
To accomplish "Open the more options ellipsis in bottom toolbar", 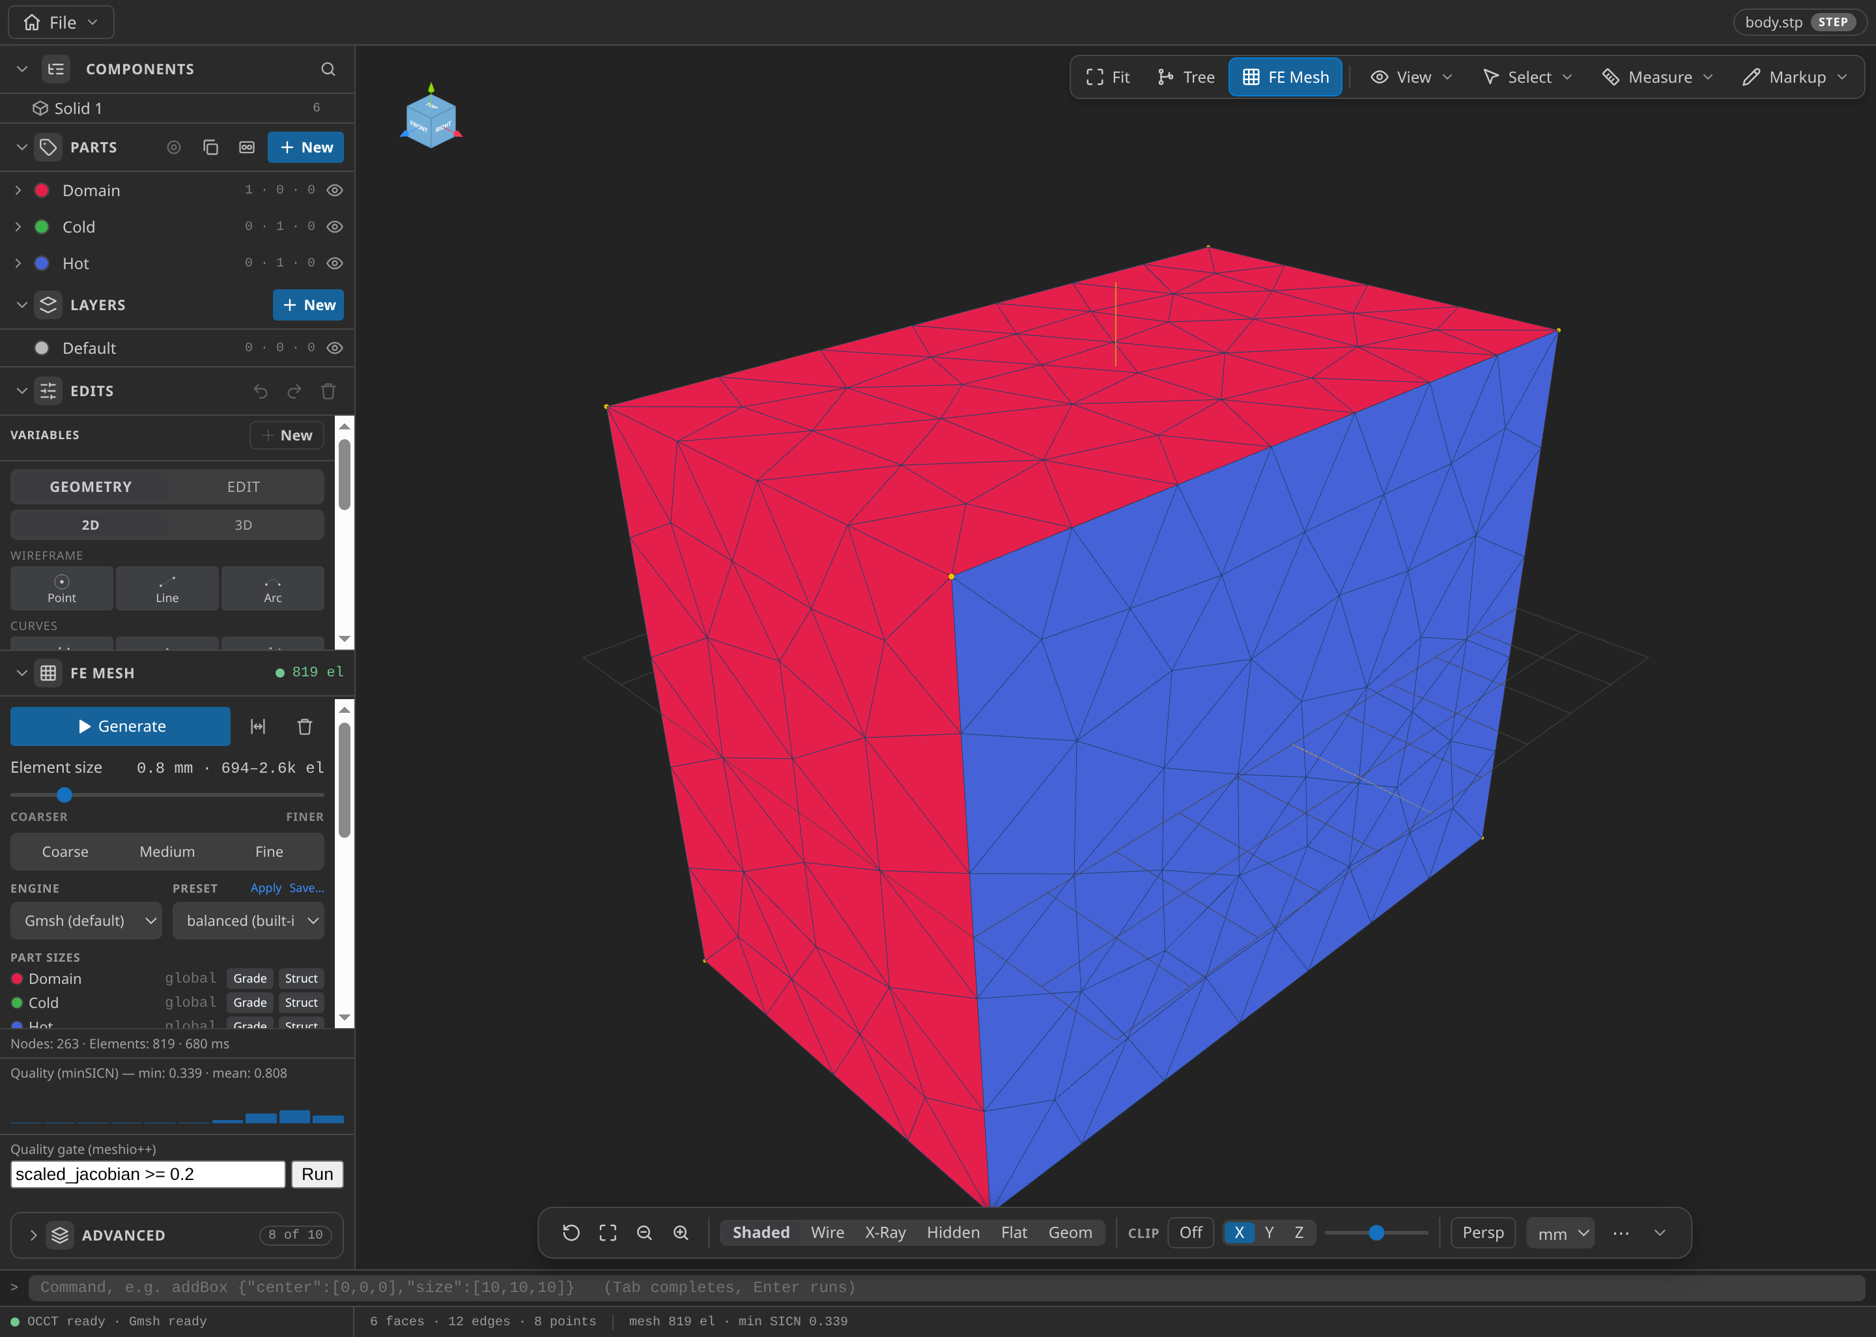I will pyautogui.click(x=1621, y=1233).
